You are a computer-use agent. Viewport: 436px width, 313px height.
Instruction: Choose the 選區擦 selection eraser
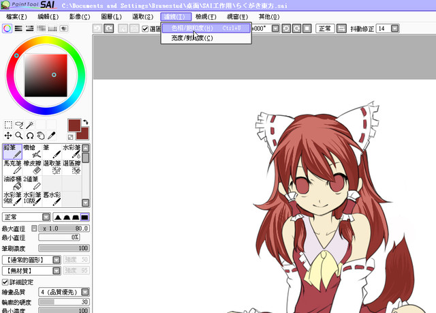(x=72, y=167)
